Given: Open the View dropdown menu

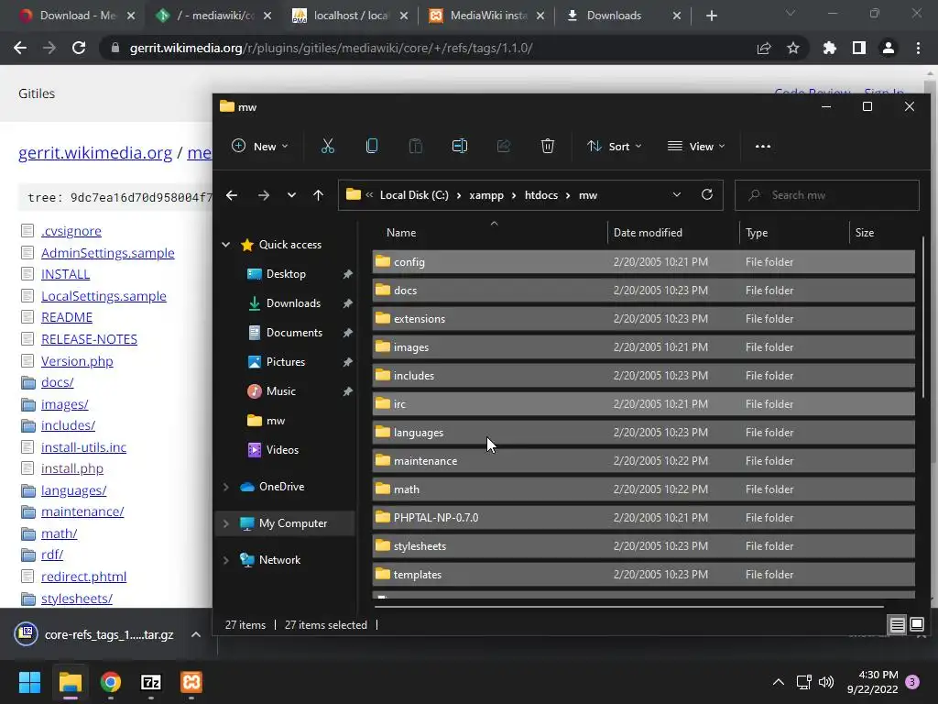Looking at the screenshot, I should click(696, 146).
